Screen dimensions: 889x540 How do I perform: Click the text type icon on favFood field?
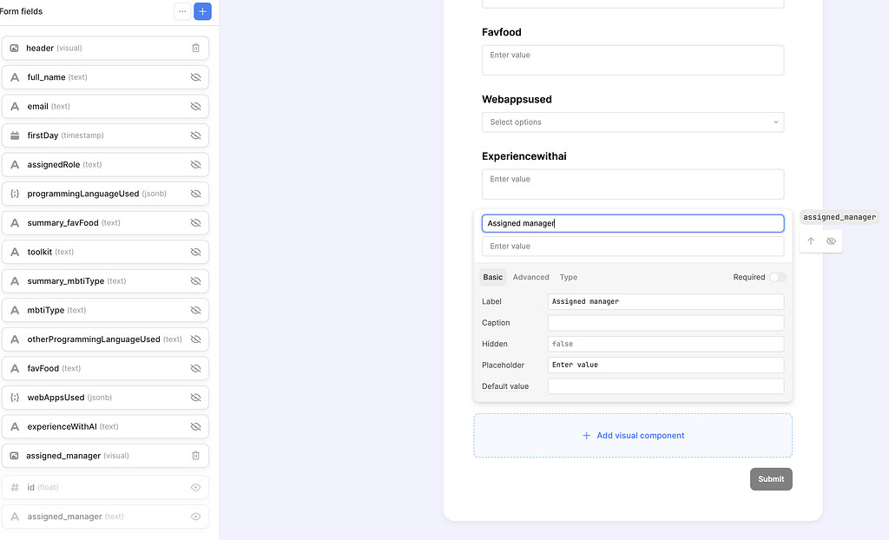pos(15,368)
